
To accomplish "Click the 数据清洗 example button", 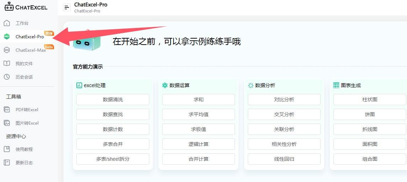I will [x=113, y=99].
